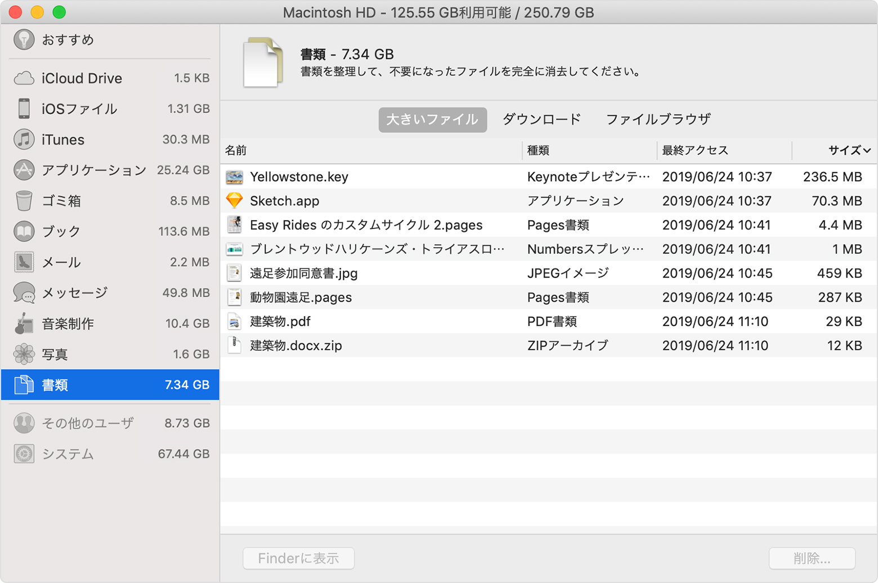Click the 8.73 GB other users size
Screen dimensions: 878x583
pyautogui.click(x=187, y=423)
